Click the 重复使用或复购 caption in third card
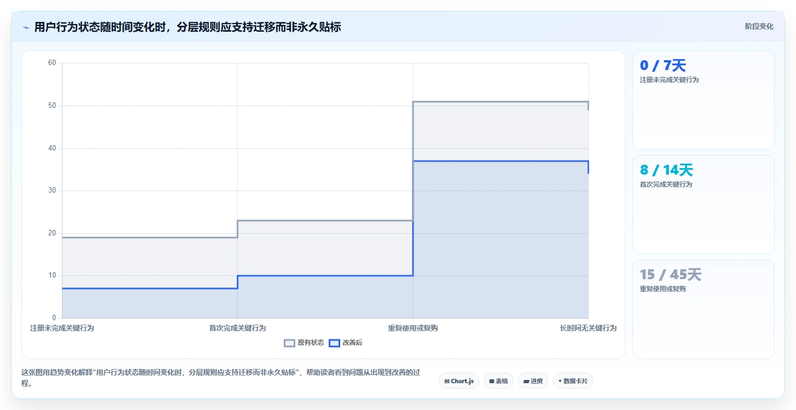This screenshot has height=410, width=796. pyautogui.click(x=662, y=289)
